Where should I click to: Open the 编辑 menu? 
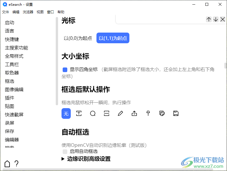pyautogui.click(x=16, y=12)
